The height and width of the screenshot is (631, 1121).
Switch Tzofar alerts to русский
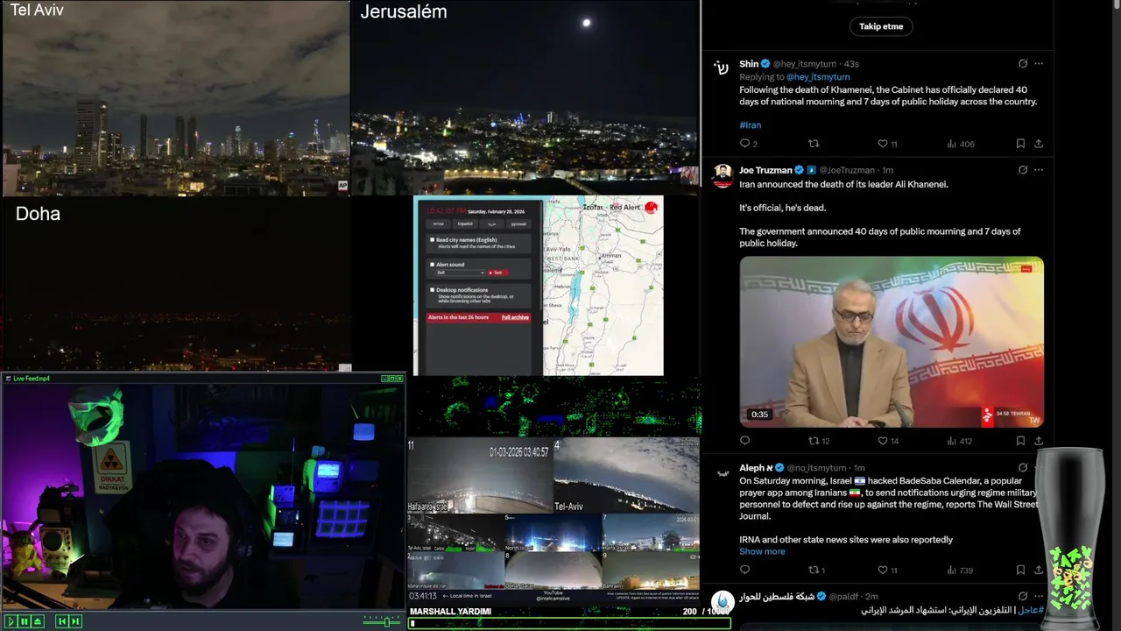pos(518,224)
